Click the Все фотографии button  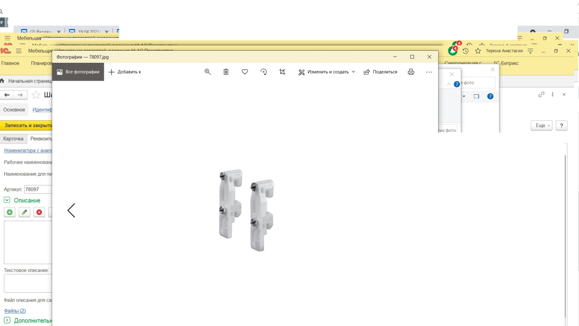tap(78, 72)
